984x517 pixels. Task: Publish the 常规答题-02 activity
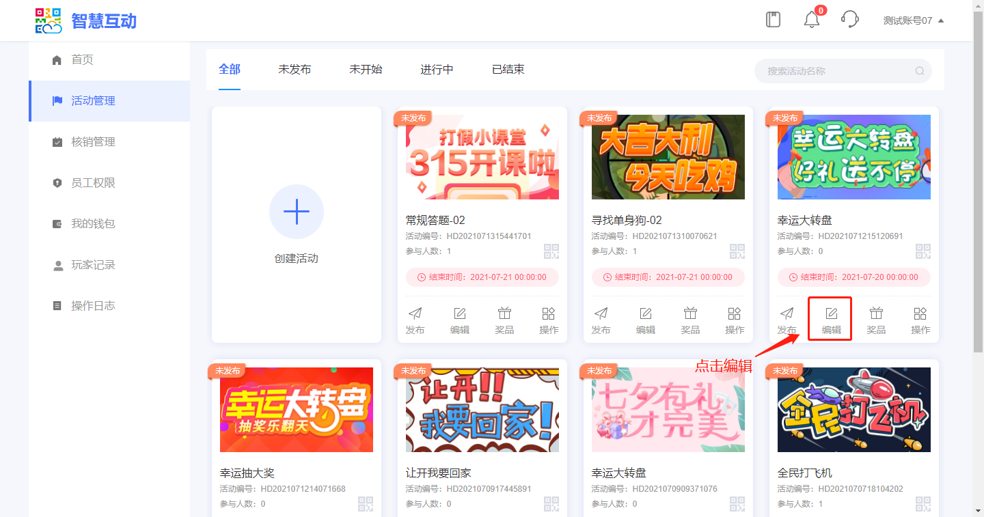pyautogui.click(x=415, y=320)
